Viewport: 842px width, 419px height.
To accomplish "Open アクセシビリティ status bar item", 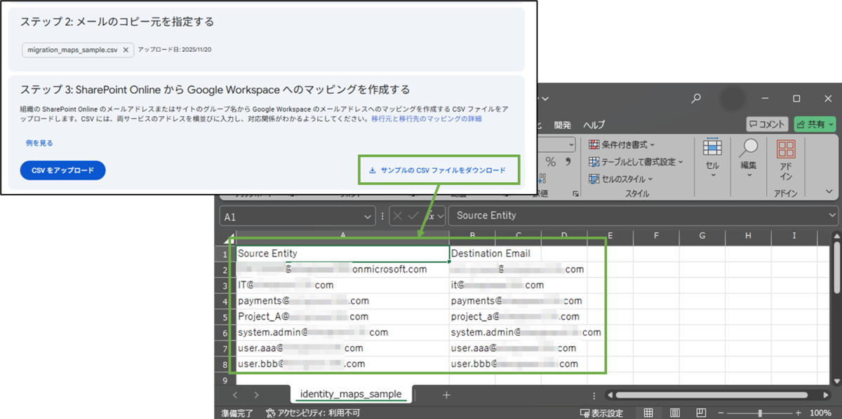I will [313, 413].
